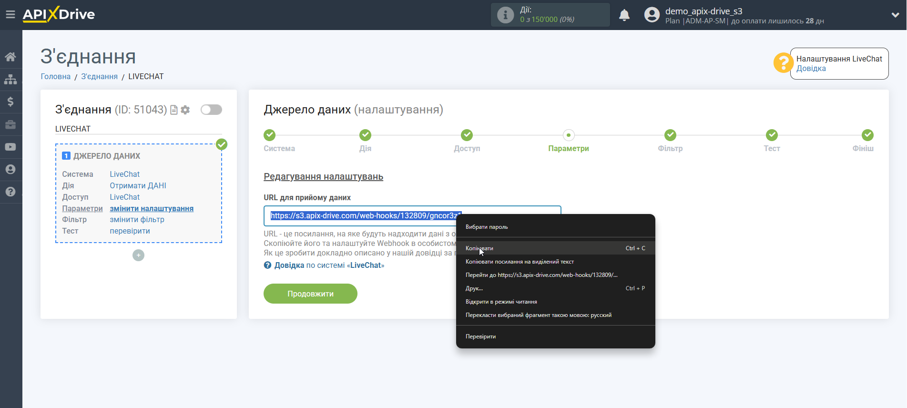Open the YouTube video sidebar icon

[10, 147]
